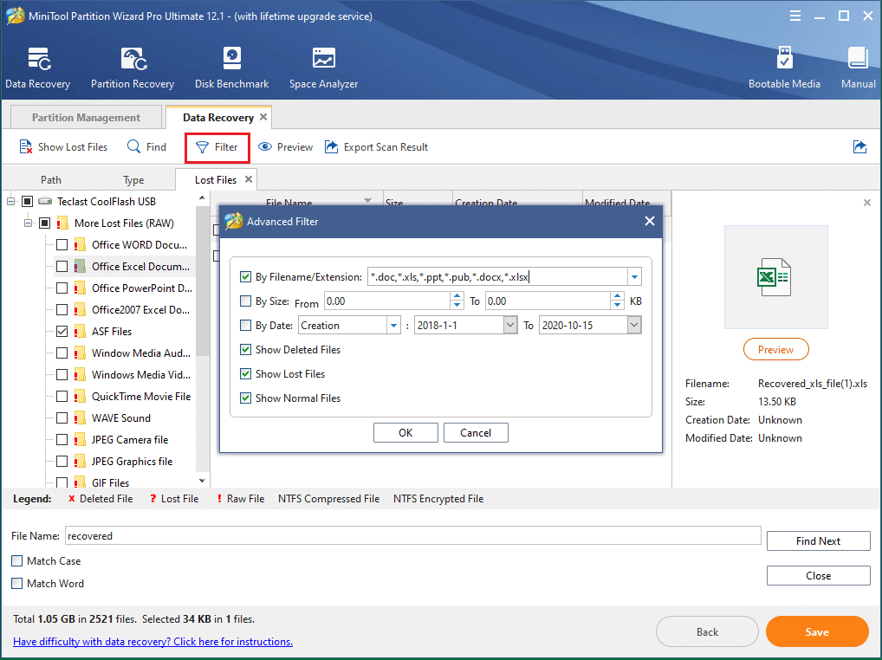The width and height of the screenshot is (882, 660).
Task: Click the Bootable Media icon
Action: click(x=784, y=59)
